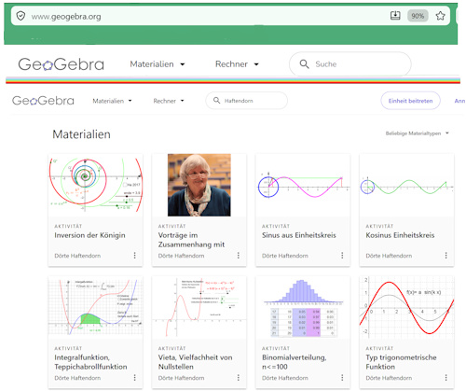
Task: Expand the small Materialien dropdown
Action: click(112, 101)
